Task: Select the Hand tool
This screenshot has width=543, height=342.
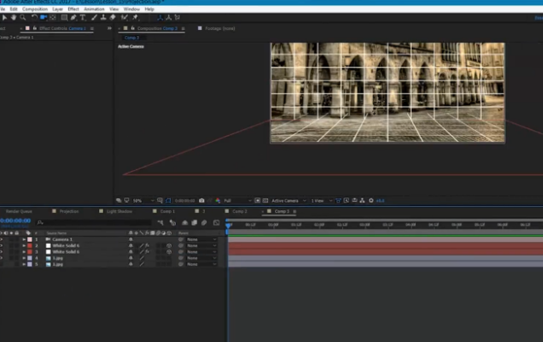Action: tap(13, 17)
